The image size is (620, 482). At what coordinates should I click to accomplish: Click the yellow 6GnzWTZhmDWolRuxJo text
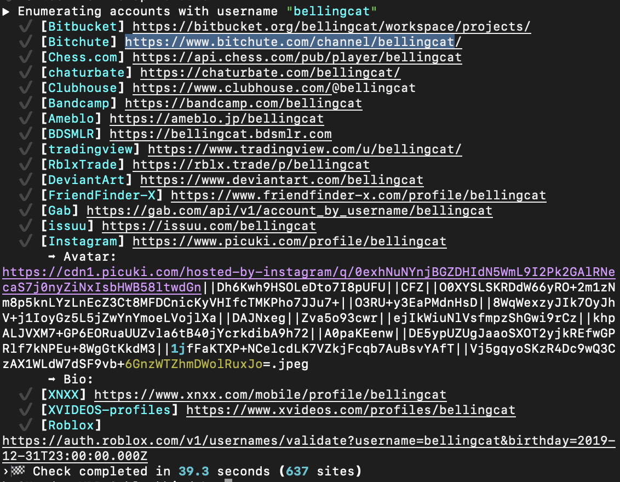[194, 364]
